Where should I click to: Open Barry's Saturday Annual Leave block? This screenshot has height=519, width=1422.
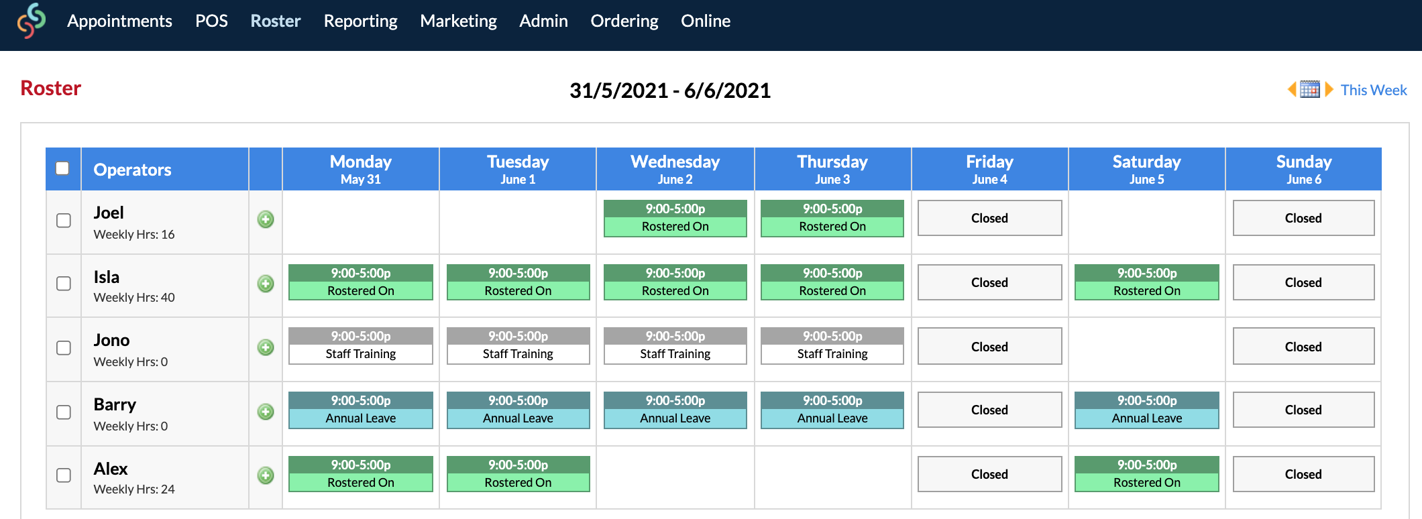pos(1147,410)
